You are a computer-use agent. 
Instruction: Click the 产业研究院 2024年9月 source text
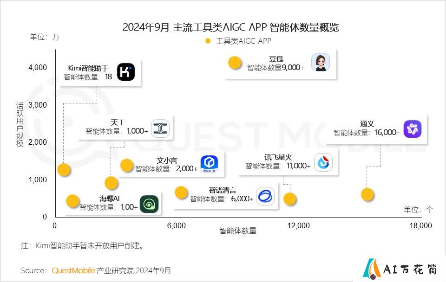click(x=134, y=271)
